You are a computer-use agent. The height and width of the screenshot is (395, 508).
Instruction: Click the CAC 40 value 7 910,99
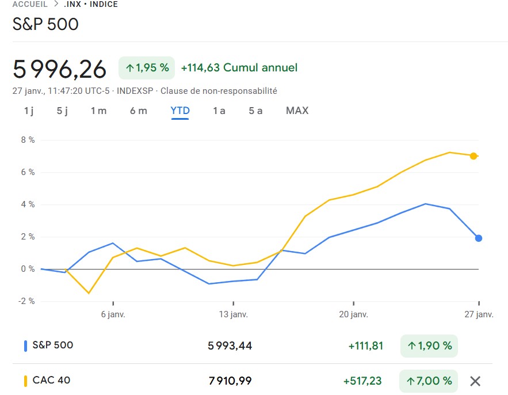point(230,381)
